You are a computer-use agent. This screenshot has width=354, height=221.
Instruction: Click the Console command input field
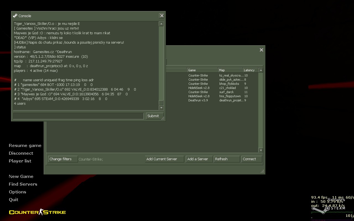(x=78, y=116)
